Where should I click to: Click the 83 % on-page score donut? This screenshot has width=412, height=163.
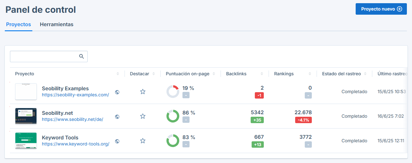(x=173, y=141)
